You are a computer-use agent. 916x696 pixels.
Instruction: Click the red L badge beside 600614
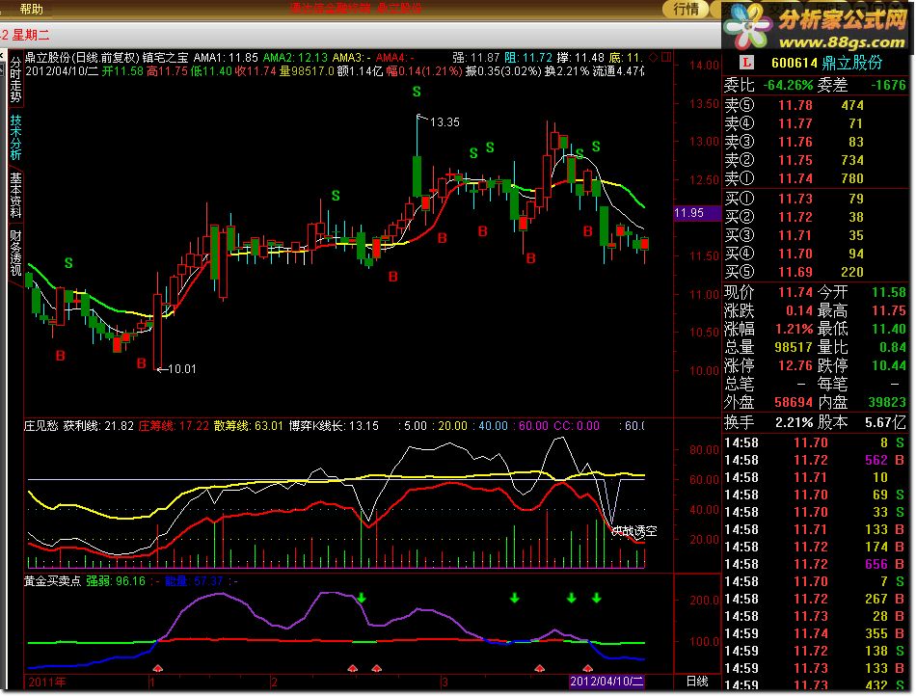pyautogui.click(x=746, y=63)
